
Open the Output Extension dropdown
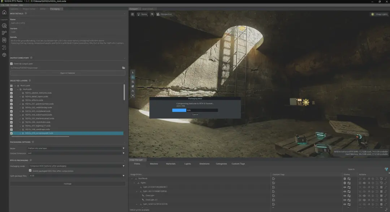[76, 153]
